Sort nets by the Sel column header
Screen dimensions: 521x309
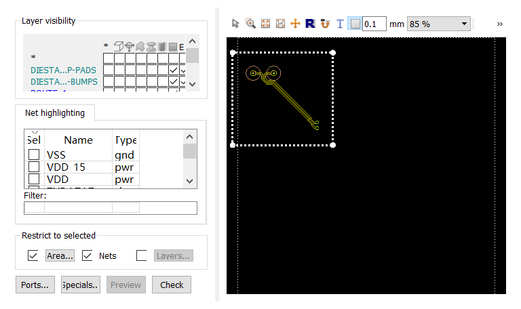point(34,140)
